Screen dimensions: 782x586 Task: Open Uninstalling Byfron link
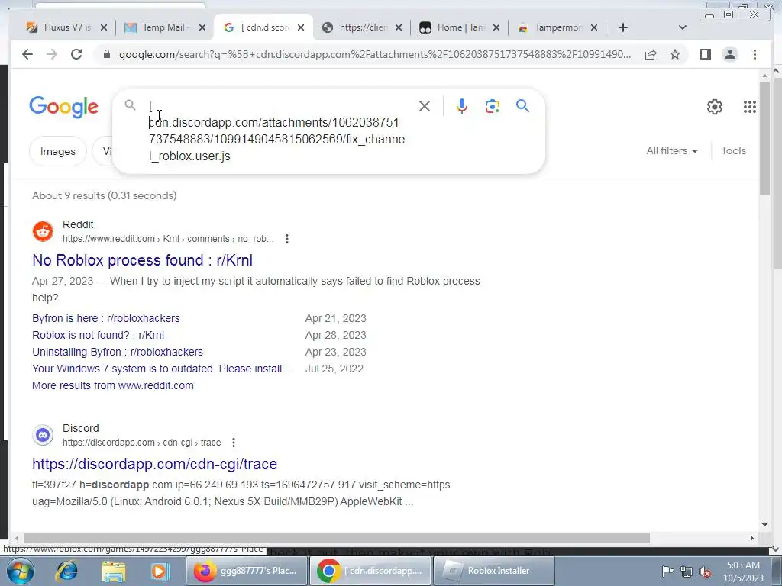click(117, 352)
